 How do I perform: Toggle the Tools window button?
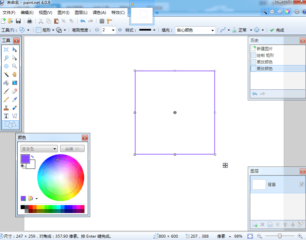coord(264,12)
